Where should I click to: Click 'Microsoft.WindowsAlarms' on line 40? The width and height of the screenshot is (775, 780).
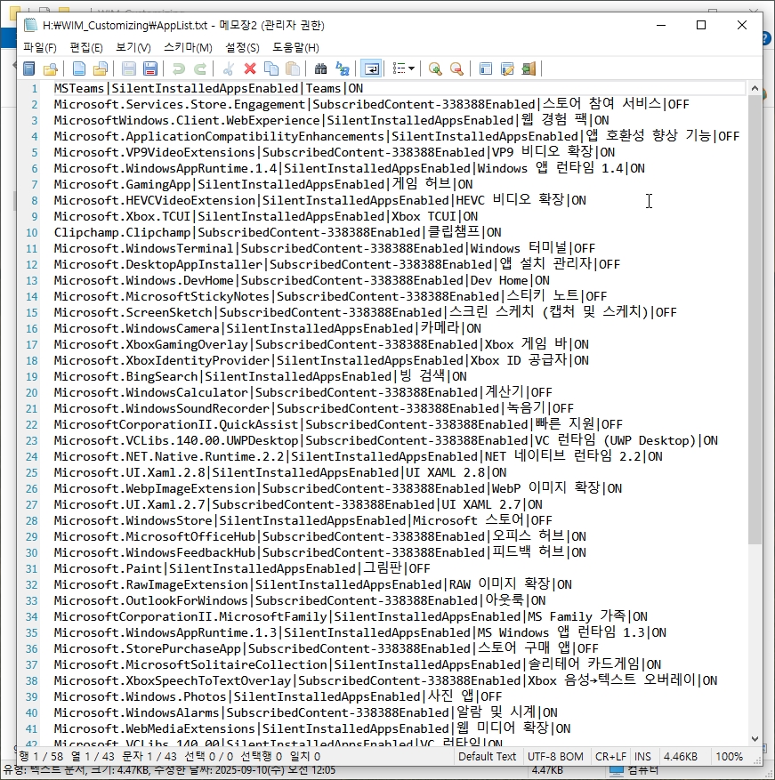(136, 712)
